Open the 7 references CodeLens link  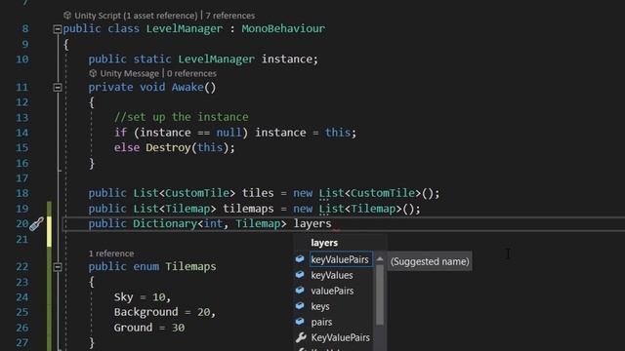(x=230, y=16)
